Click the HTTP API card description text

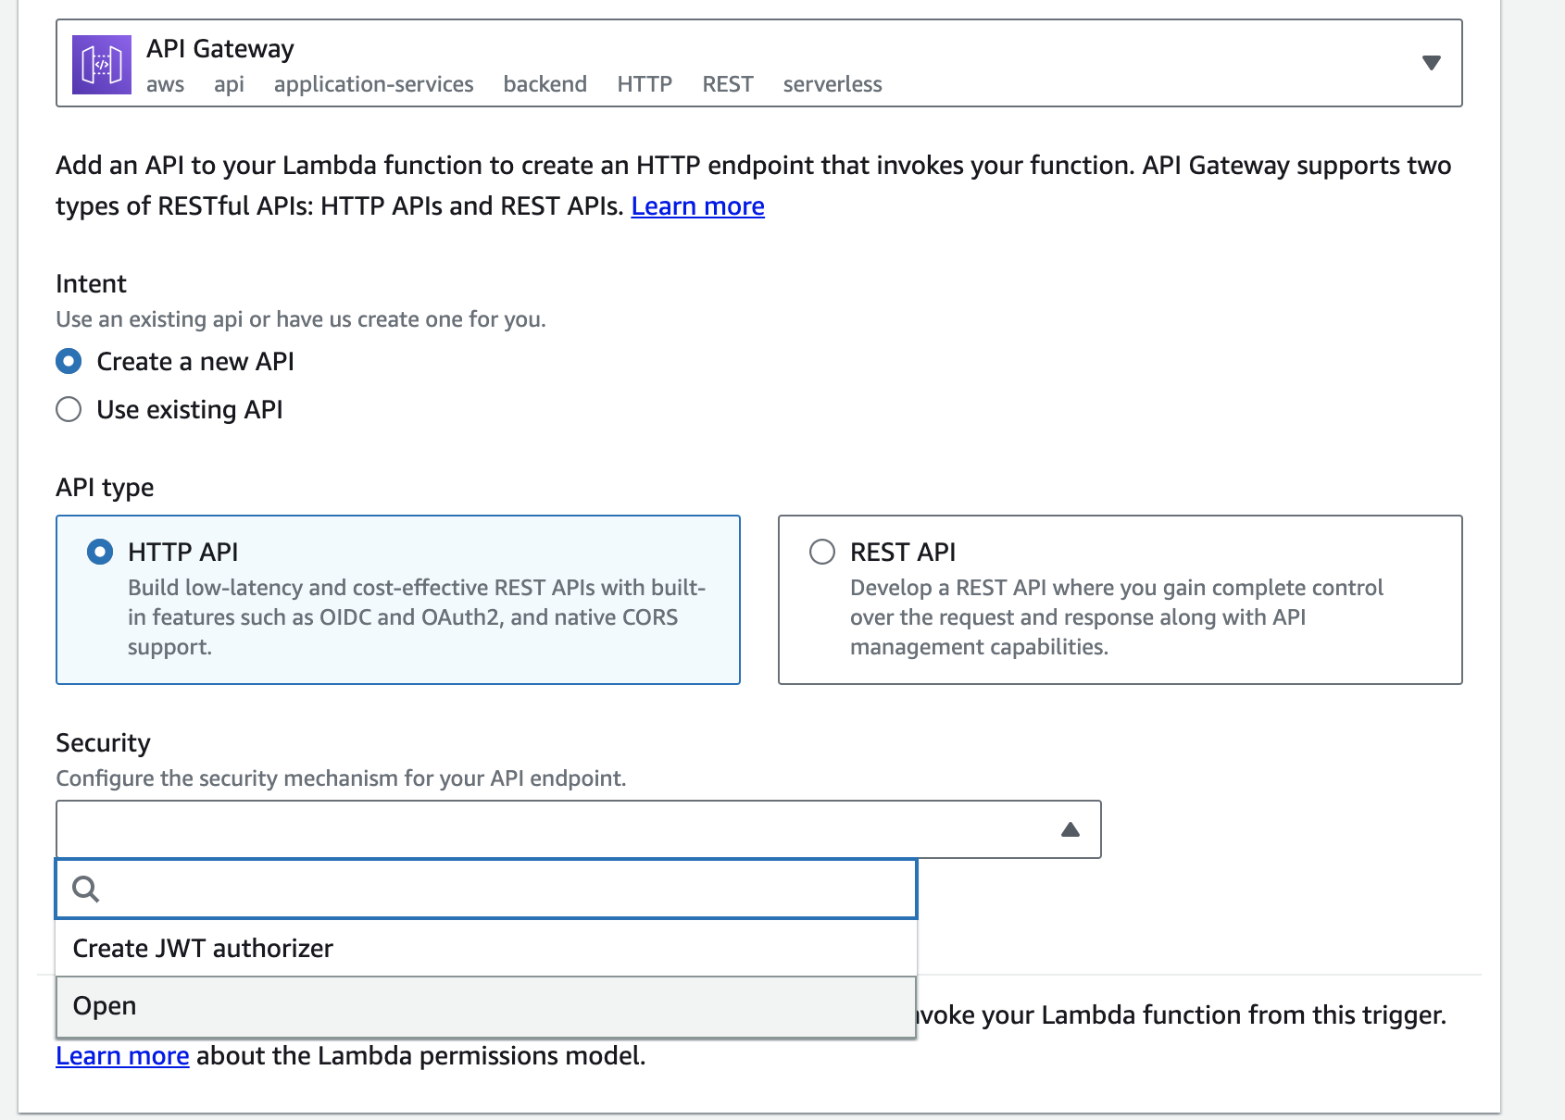(417, 617)
